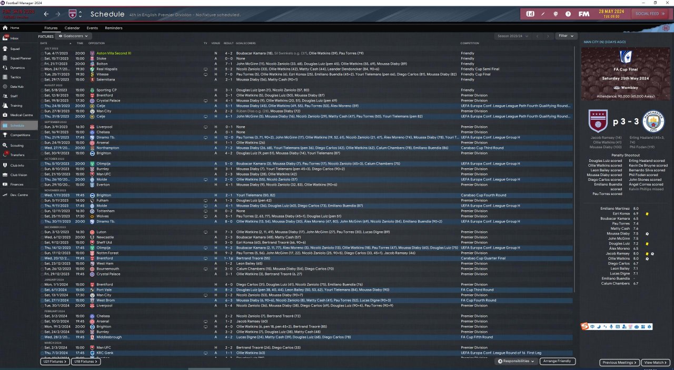Click the Arrange Friendly button
The width and height of the screenshot is (674, 370).
click(558, 362)
